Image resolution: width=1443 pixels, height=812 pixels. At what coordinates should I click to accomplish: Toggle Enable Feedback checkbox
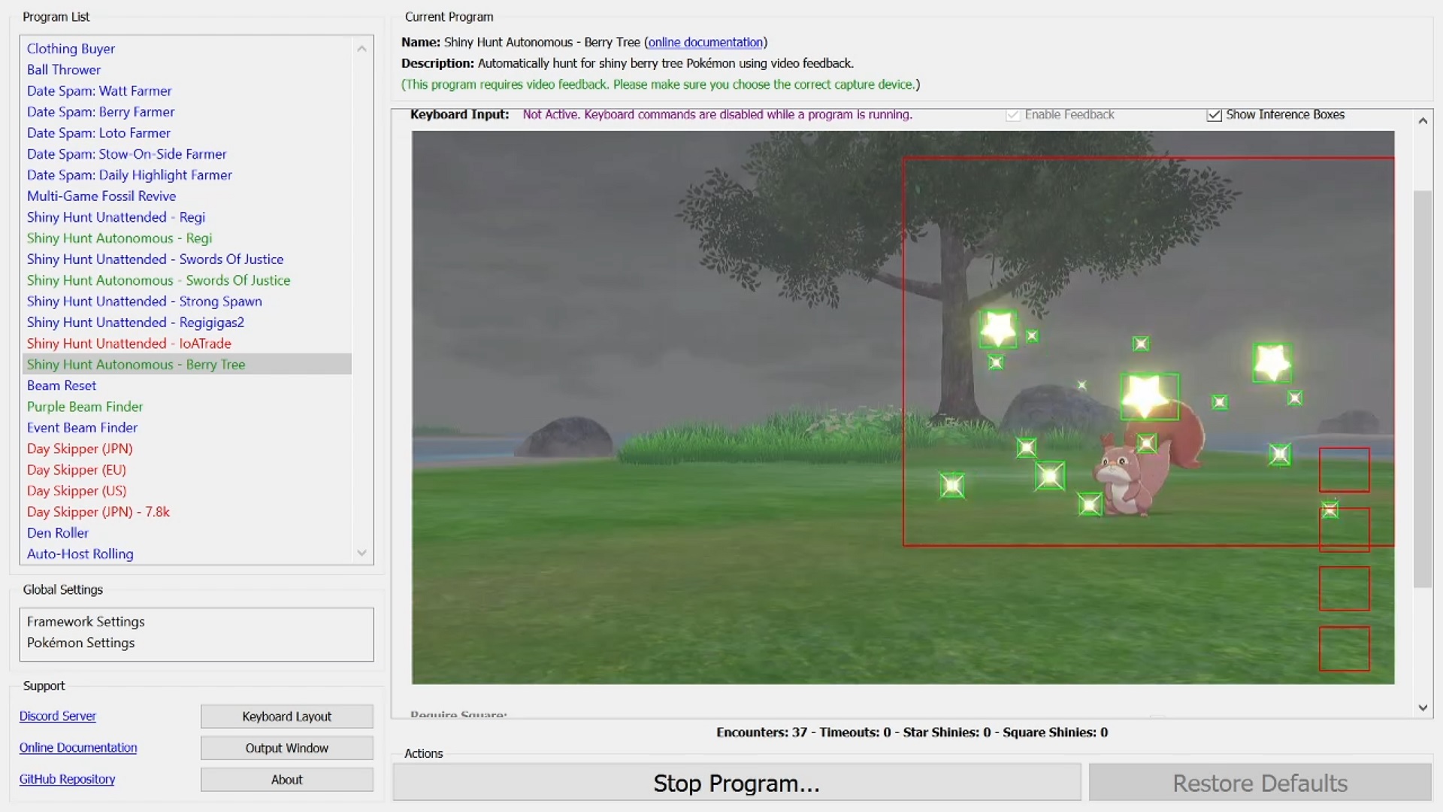[x=1012, y=115]
